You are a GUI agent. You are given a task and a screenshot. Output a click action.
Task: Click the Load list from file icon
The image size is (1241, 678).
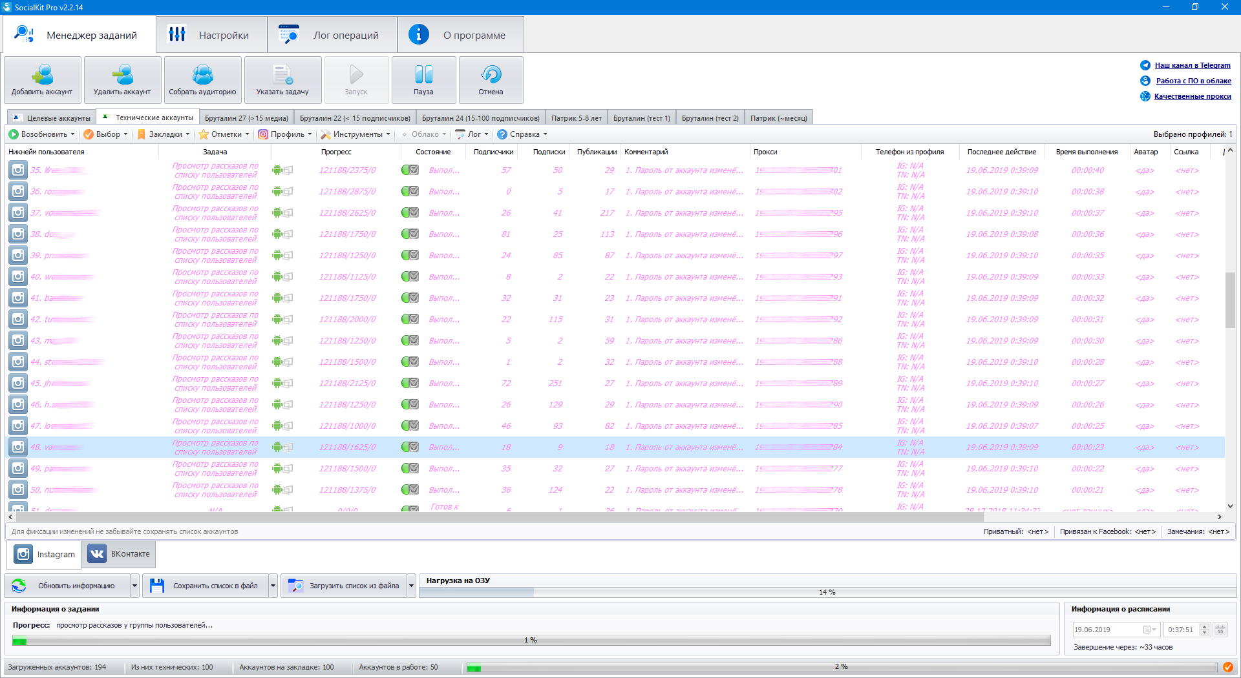295,586
